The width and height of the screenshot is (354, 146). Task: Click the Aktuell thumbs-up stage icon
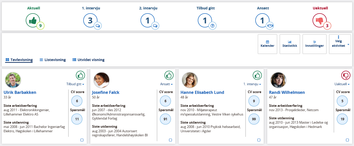tap(33, 20)
